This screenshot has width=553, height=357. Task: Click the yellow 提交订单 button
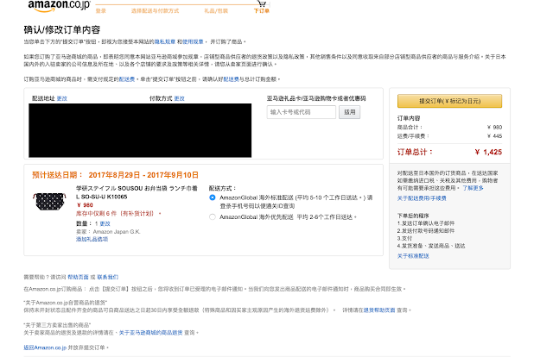coord(449,101)
